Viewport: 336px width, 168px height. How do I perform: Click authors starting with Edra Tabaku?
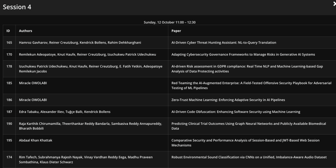(65, 112)
